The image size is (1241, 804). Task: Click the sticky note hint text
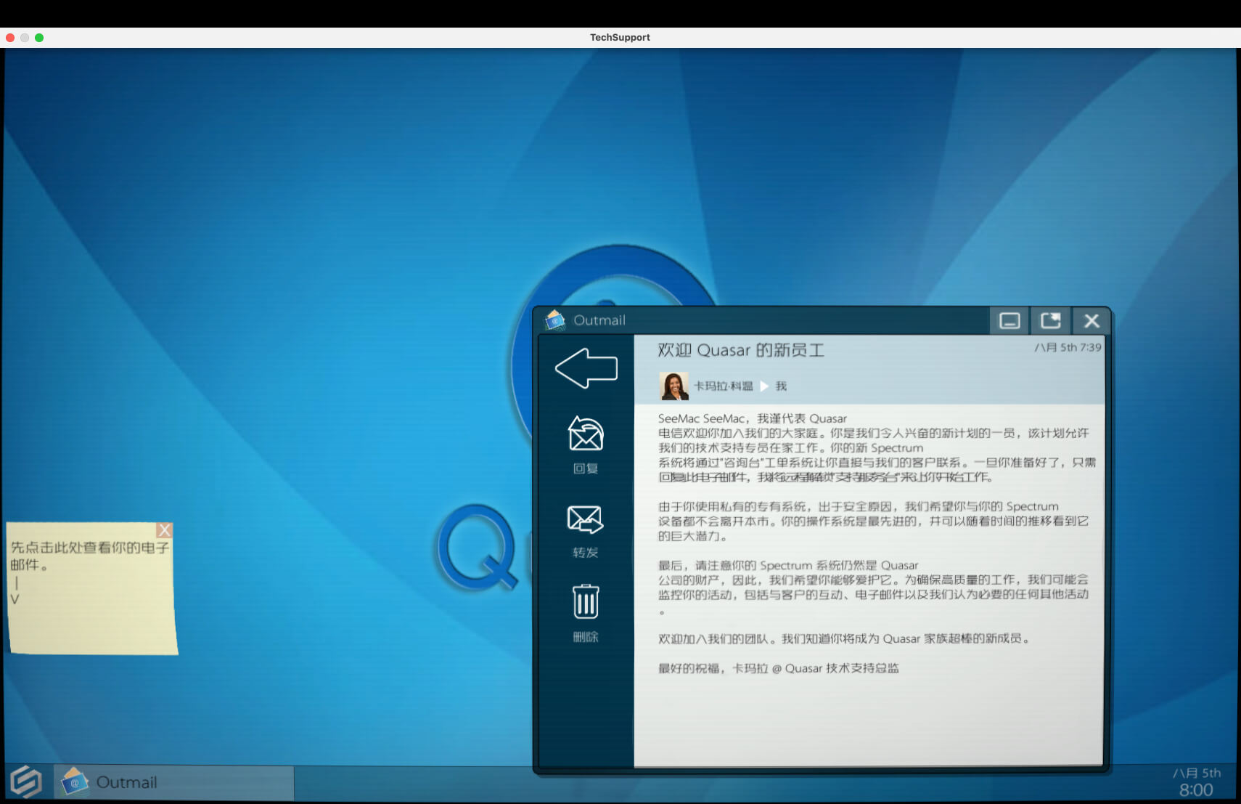[89, 556]
